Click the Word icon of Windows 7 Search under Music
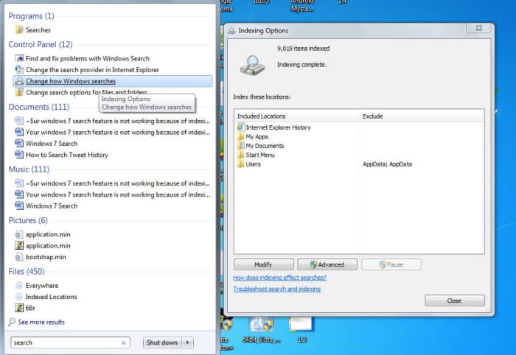 [19, 205]
